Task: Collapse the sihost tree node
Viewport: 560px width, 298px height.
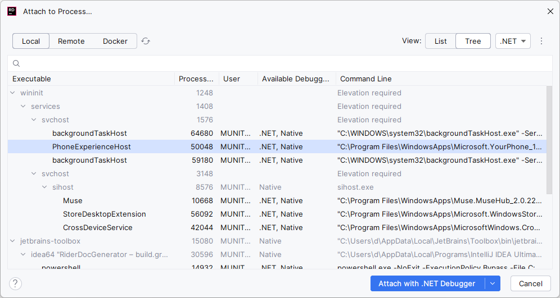Action: point(45,187)
